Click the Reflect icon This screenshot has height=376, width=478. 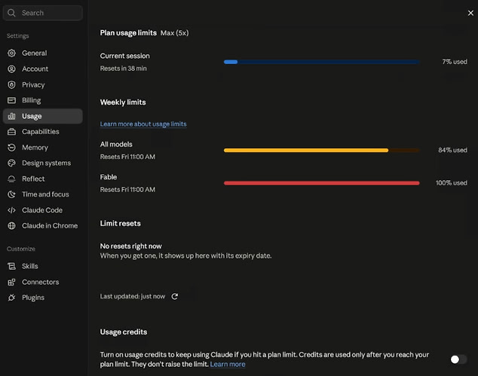[x=11, y=179]
